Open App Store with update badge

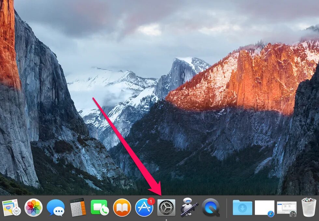(x=145, y=207)
